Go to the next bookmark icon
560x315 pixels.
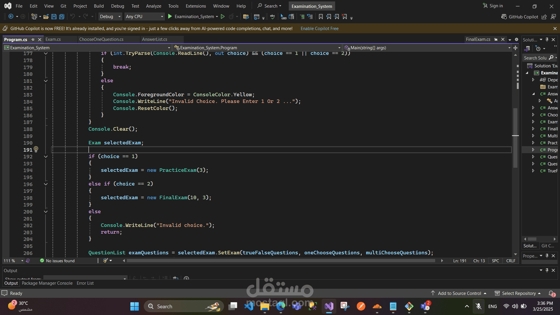pos(337,17)
